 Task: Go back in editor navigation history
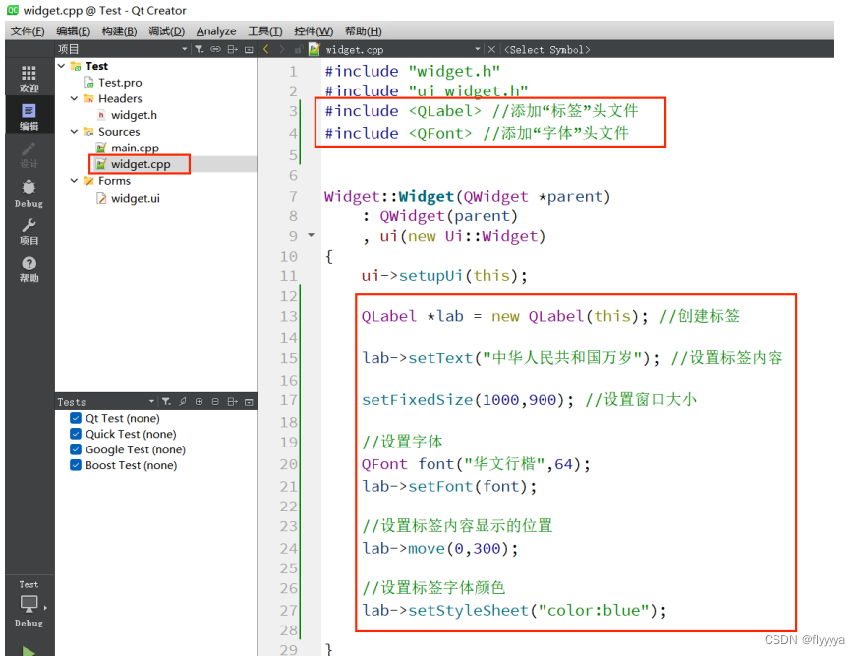click(266, 49)
